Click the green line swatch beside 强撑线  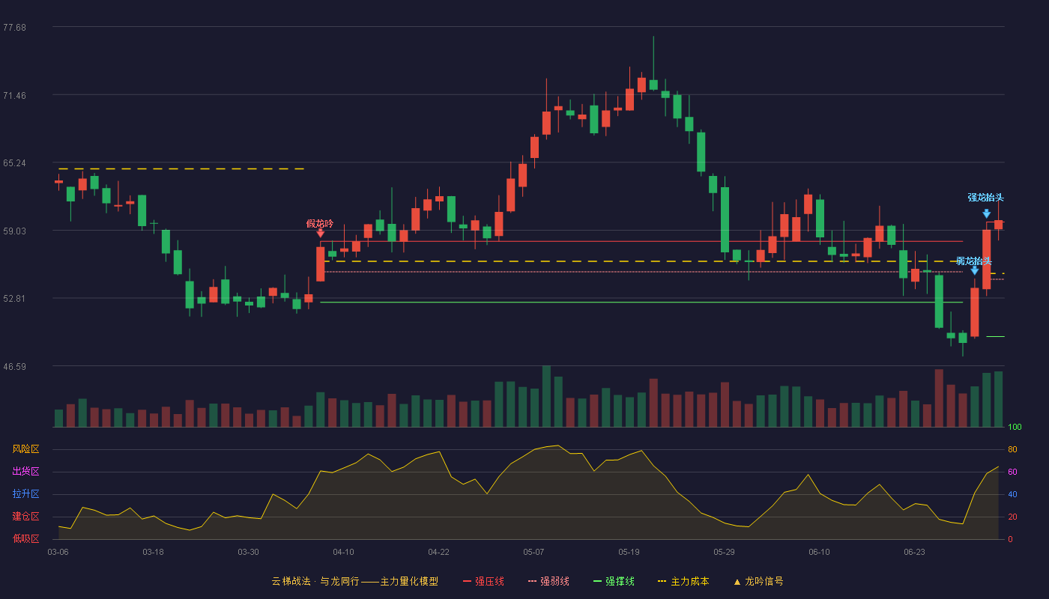598,581
